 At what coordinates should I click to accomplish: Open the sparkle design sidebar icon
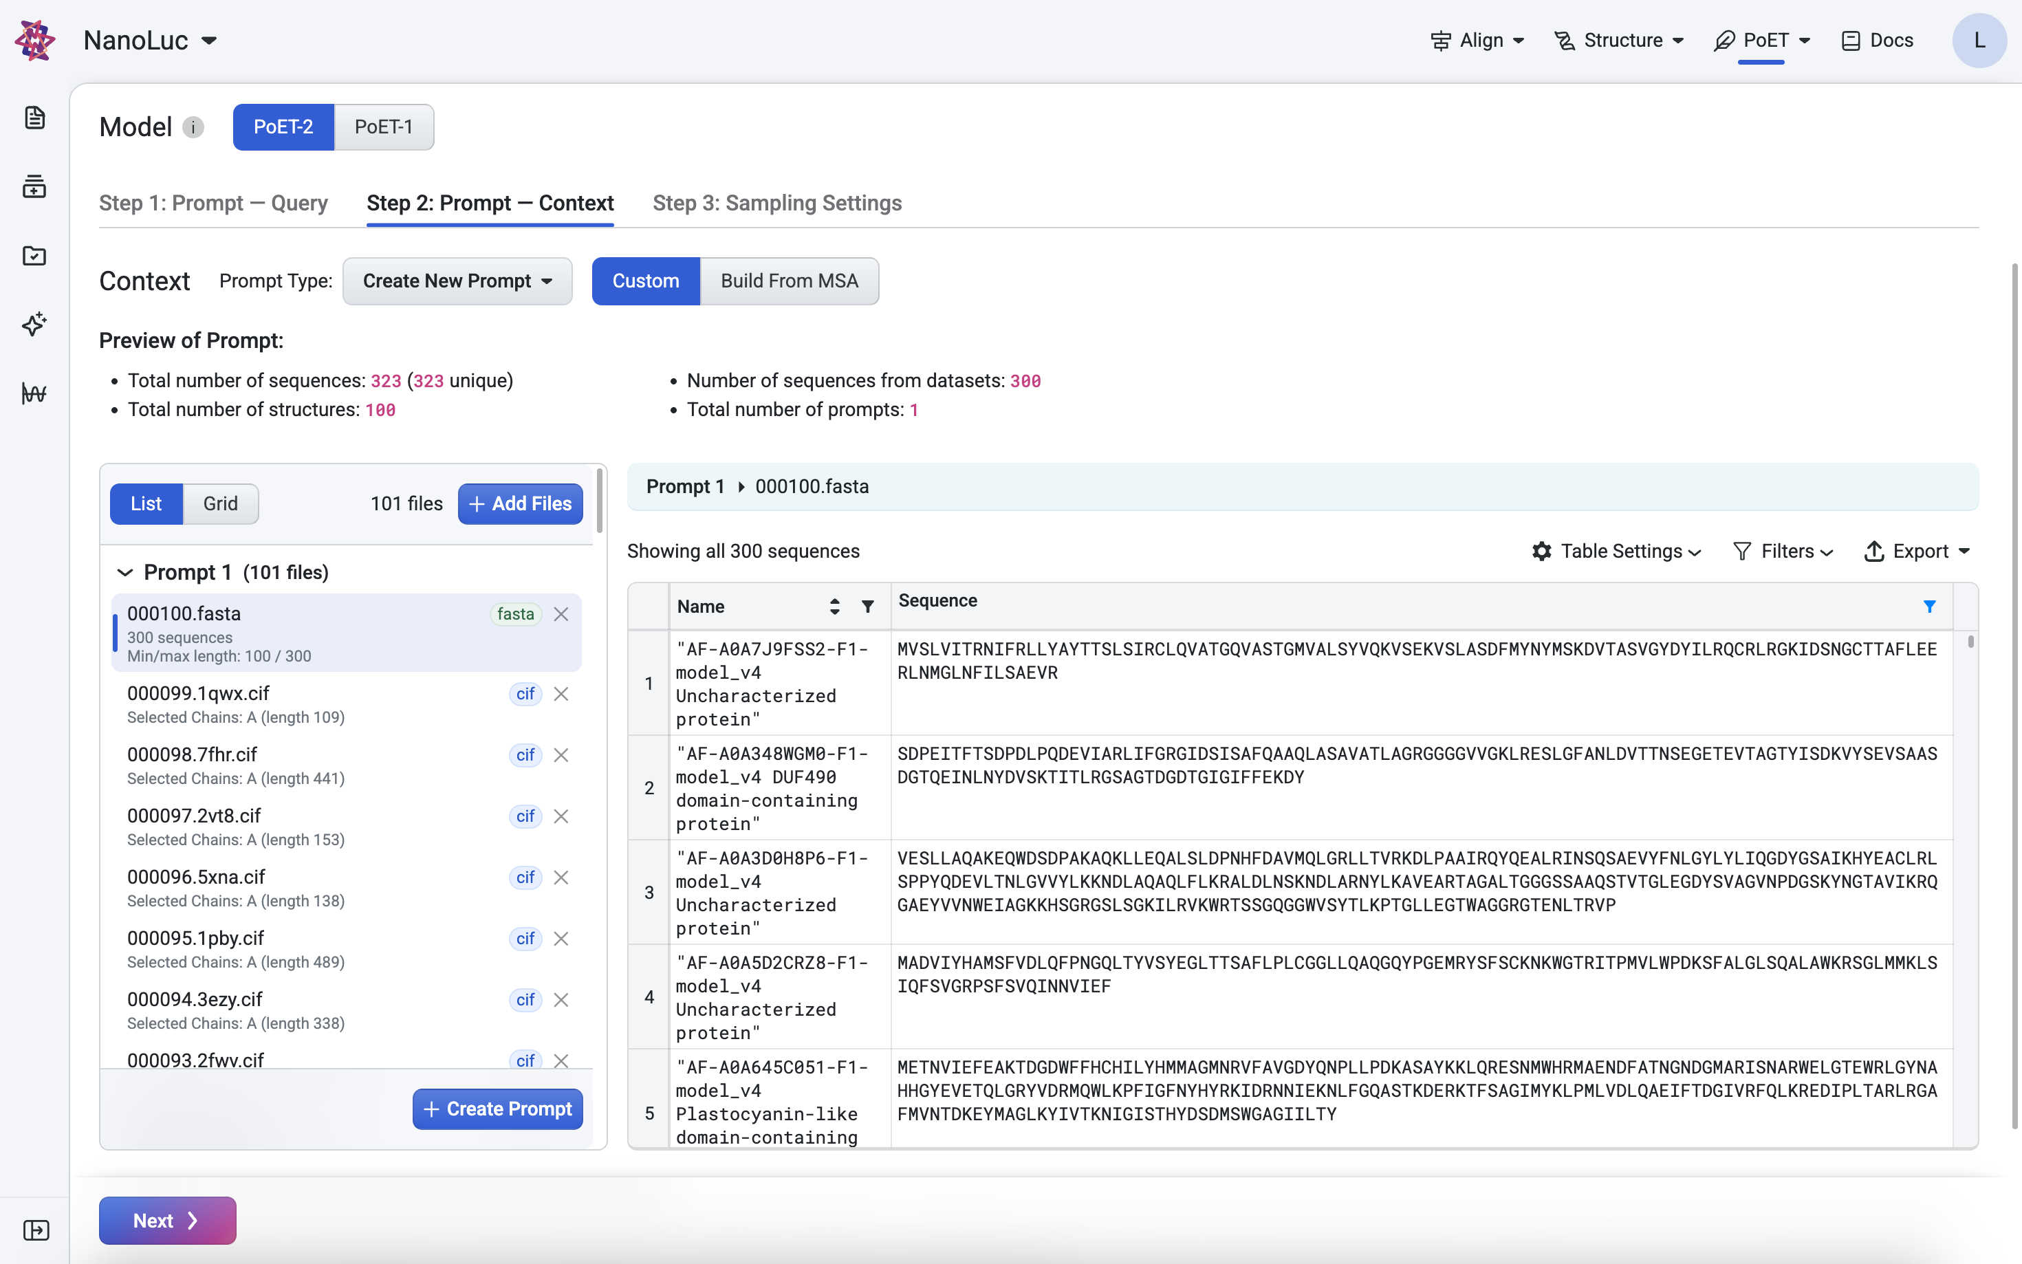pyautogui.click(x=34, y=325)
